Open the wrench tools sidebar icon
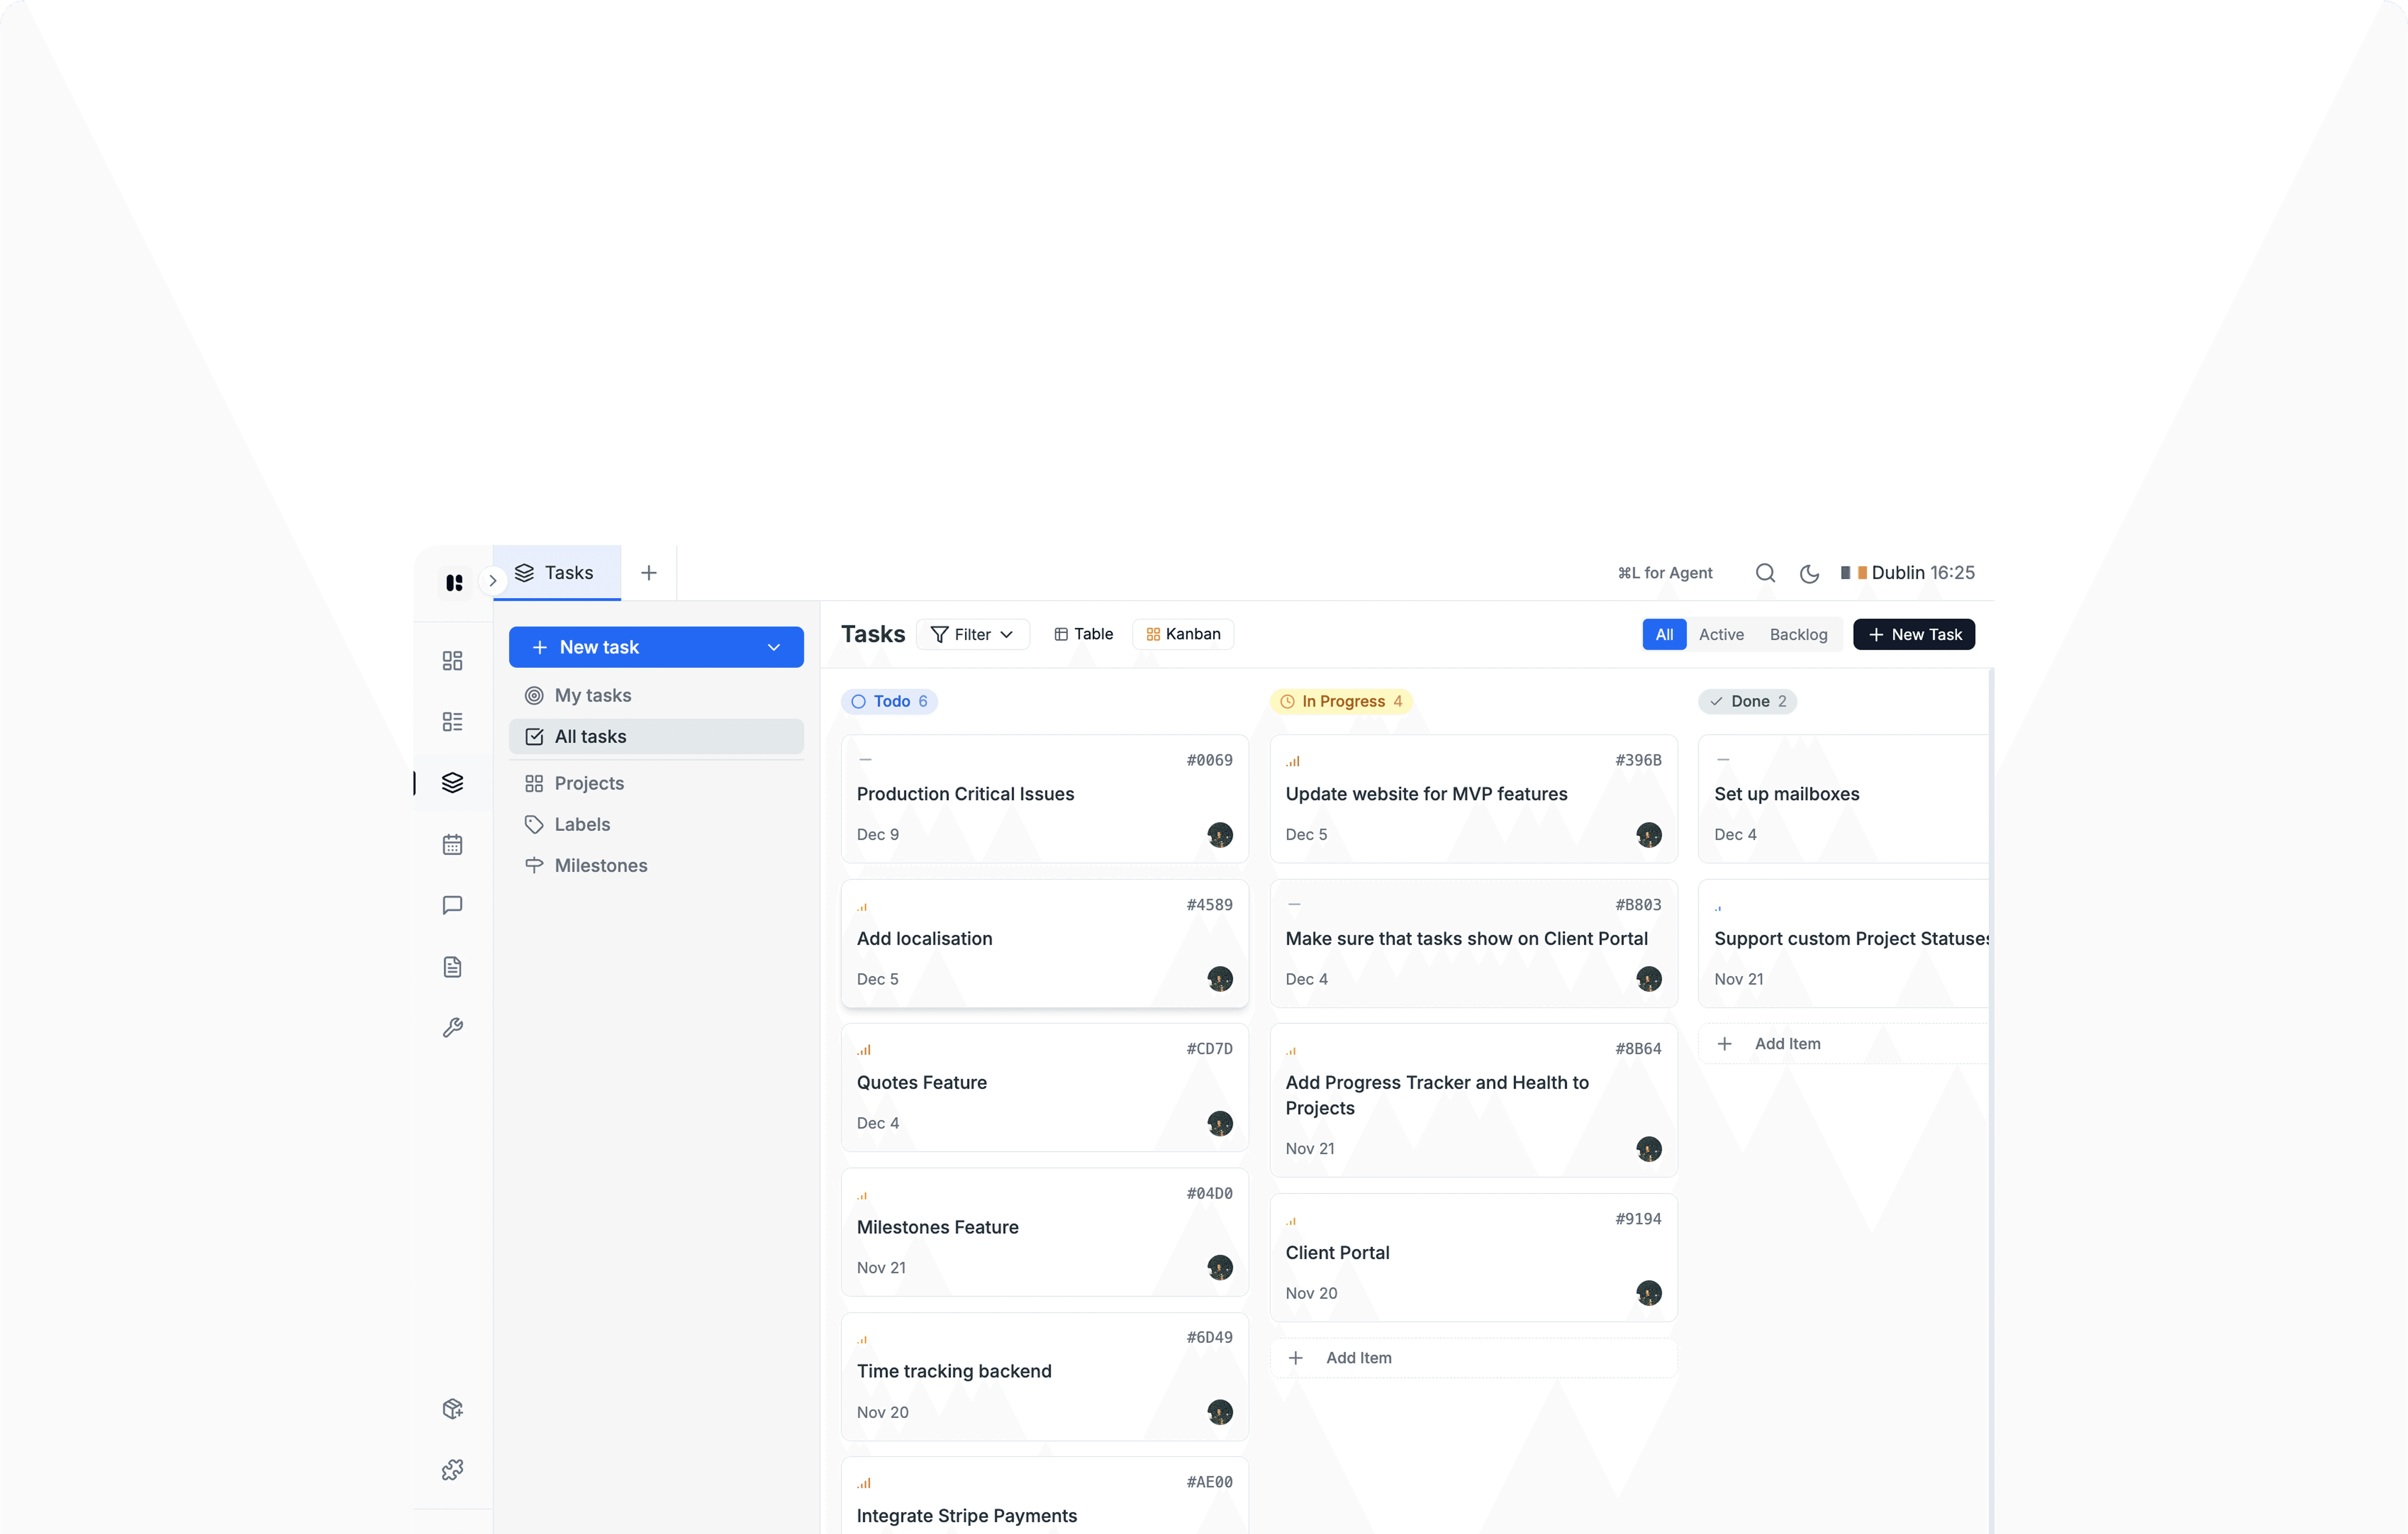The height and width of the screenshot is (1534, 2408). 452,1027
